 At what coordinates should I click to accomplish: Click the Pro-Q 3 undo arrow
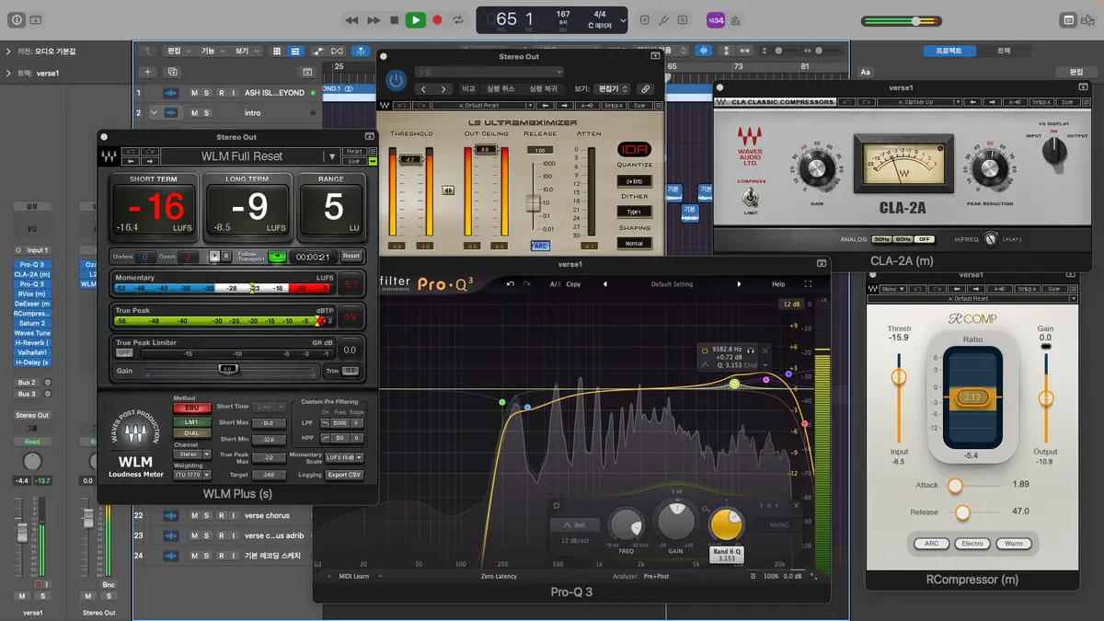(511, 284)
